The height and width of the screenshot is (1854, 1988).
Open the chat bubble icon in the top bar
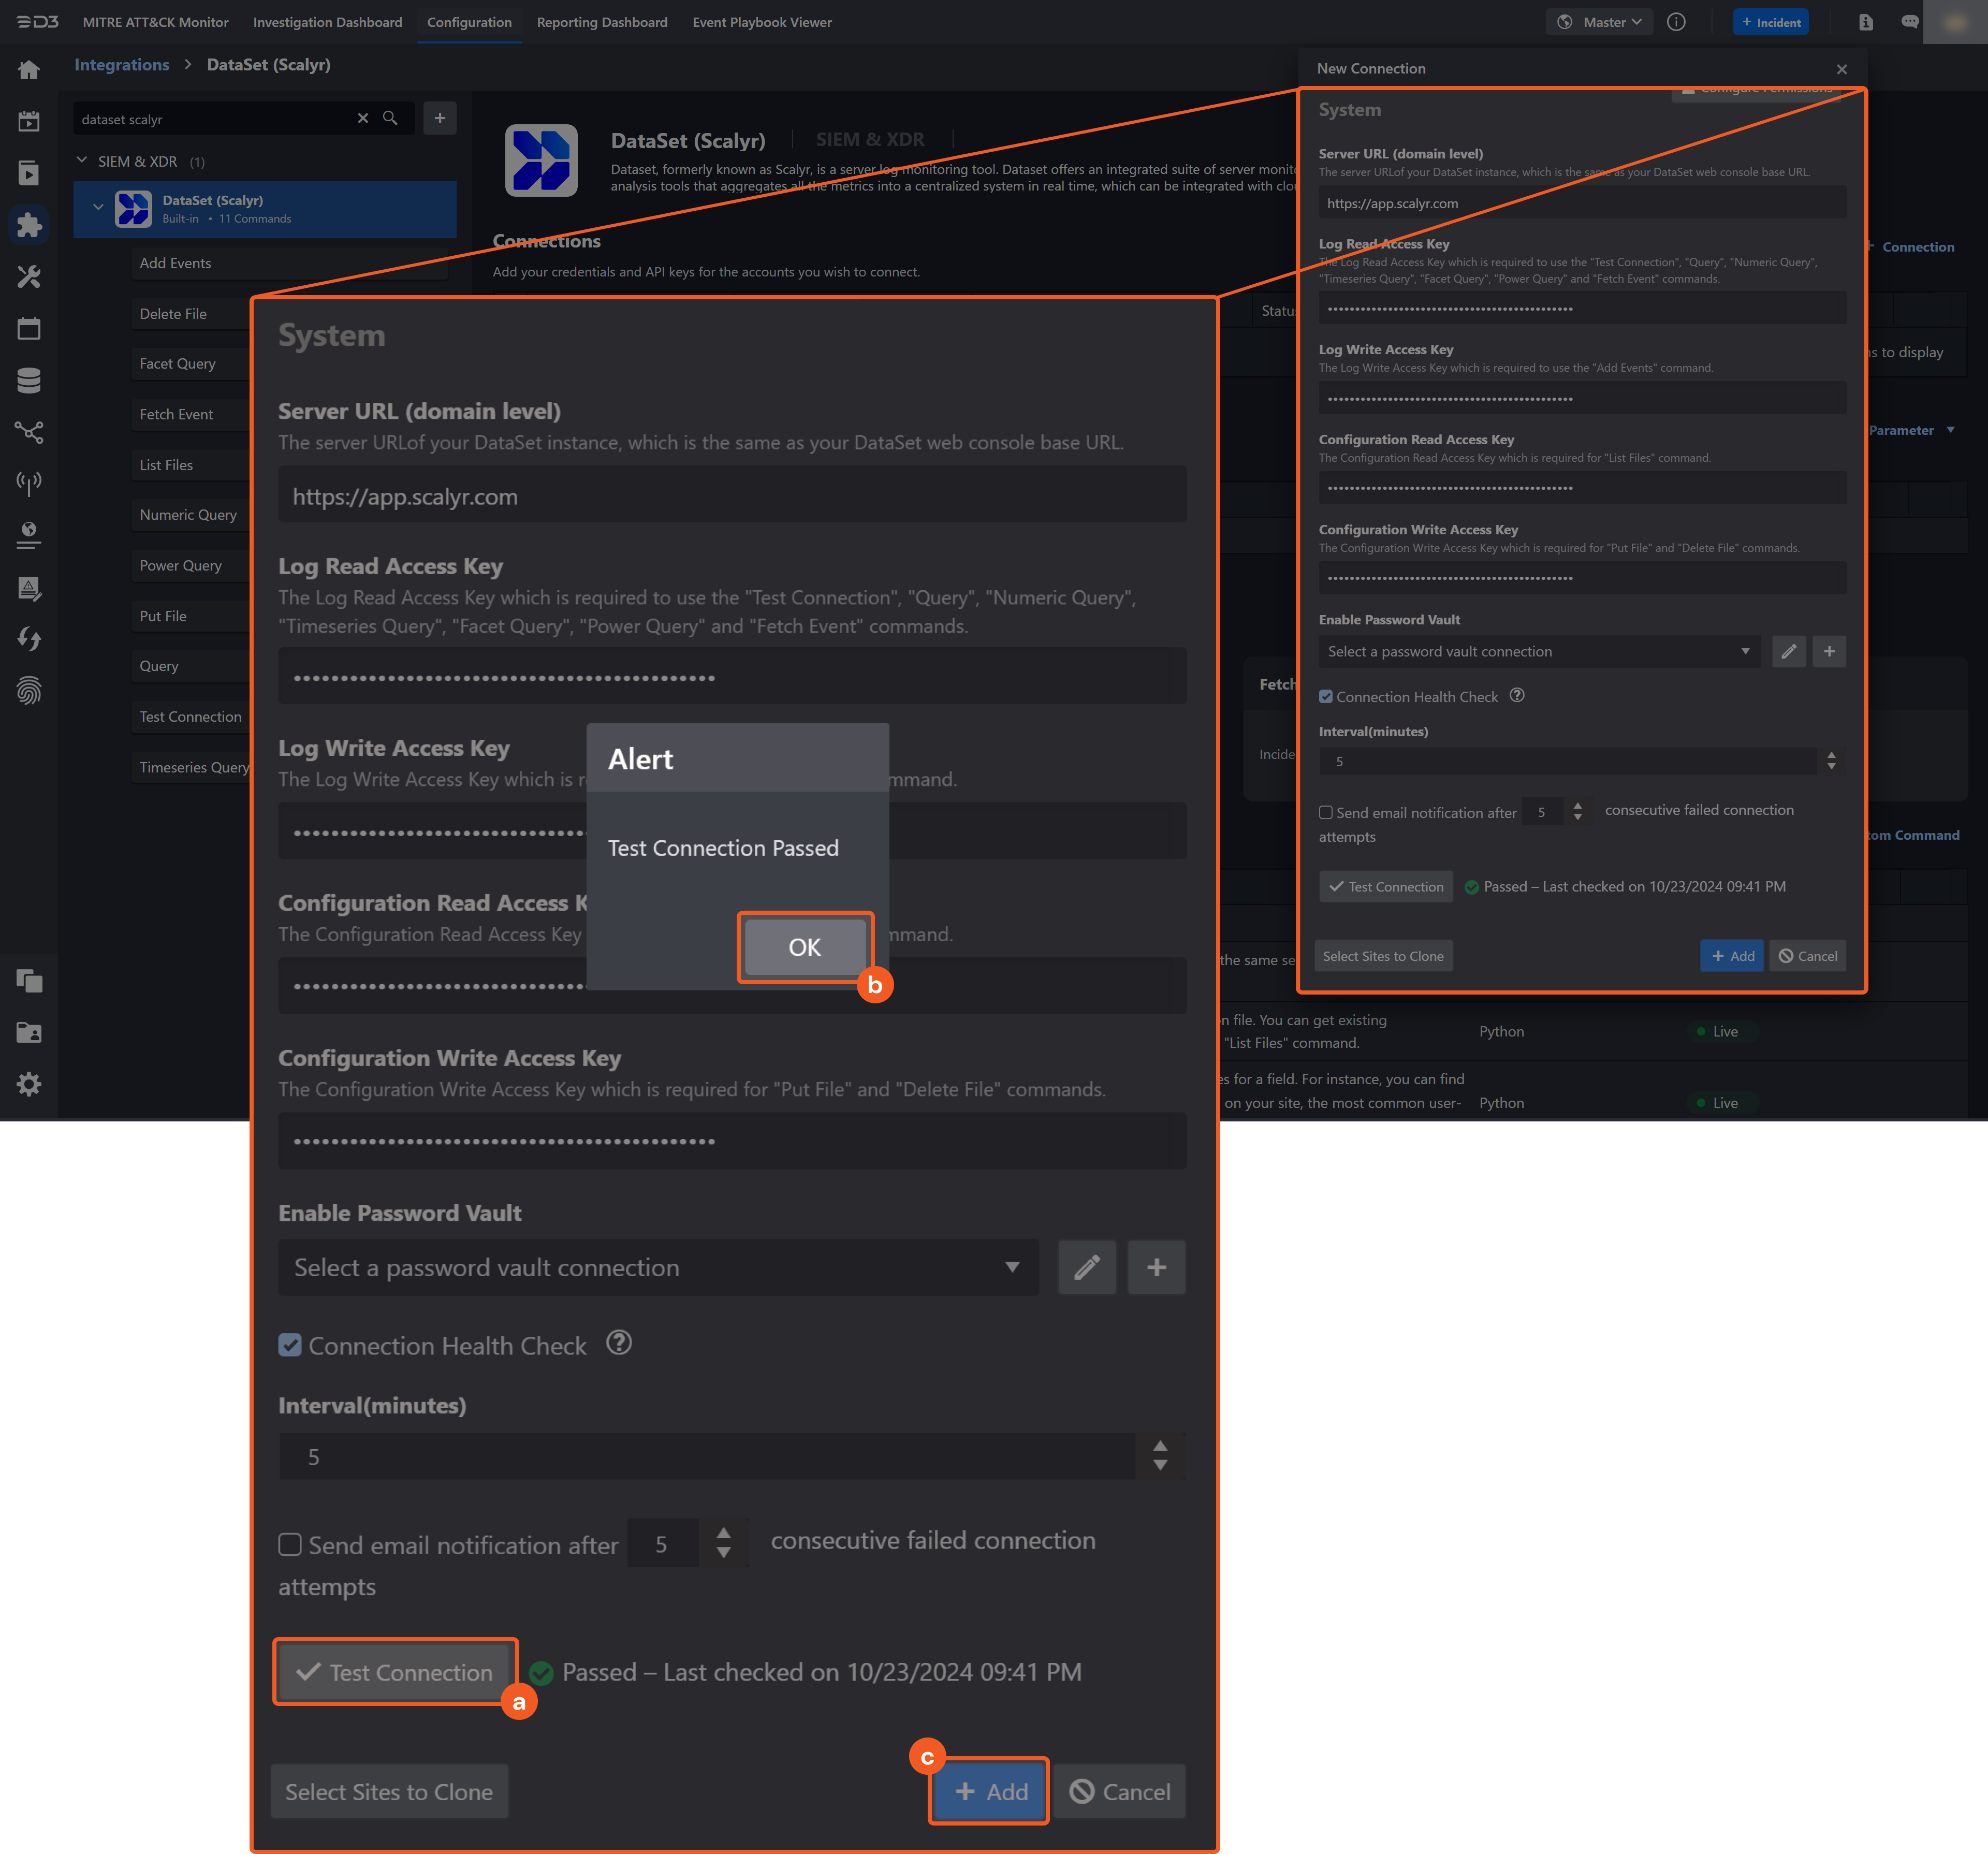click(x=1909, y=22)
